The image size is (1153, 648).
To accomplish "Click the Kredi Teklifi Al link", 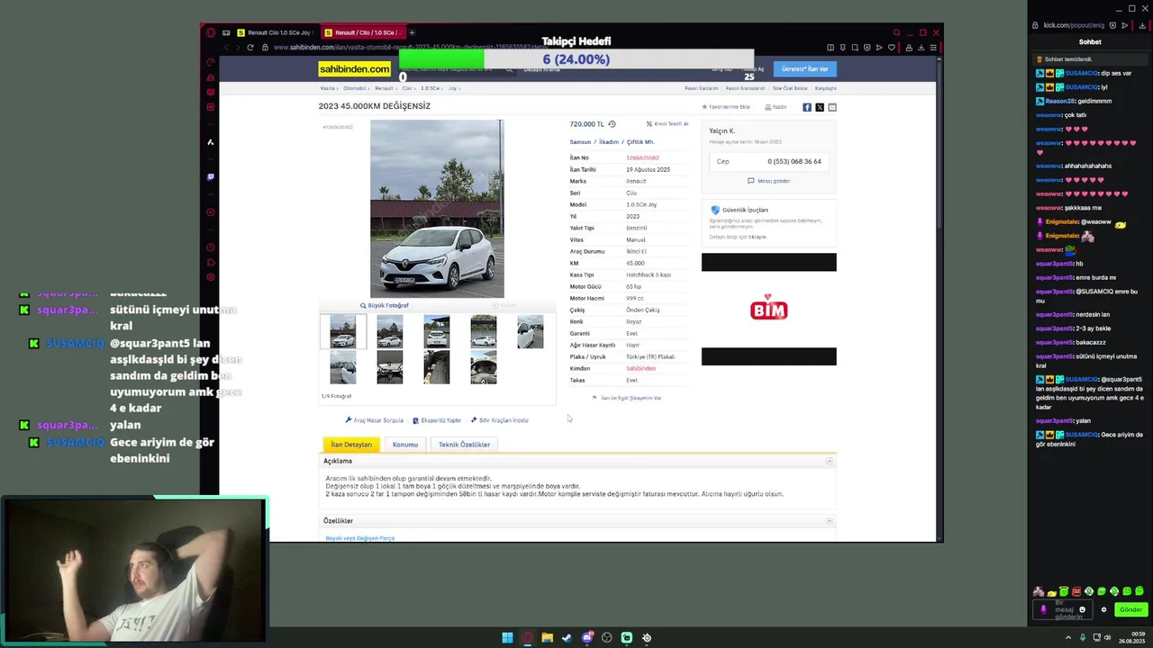I will coord(667,124).
